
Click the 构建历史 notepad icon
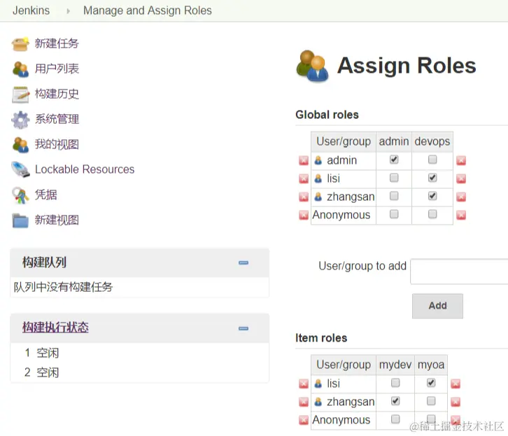[20, 94]
